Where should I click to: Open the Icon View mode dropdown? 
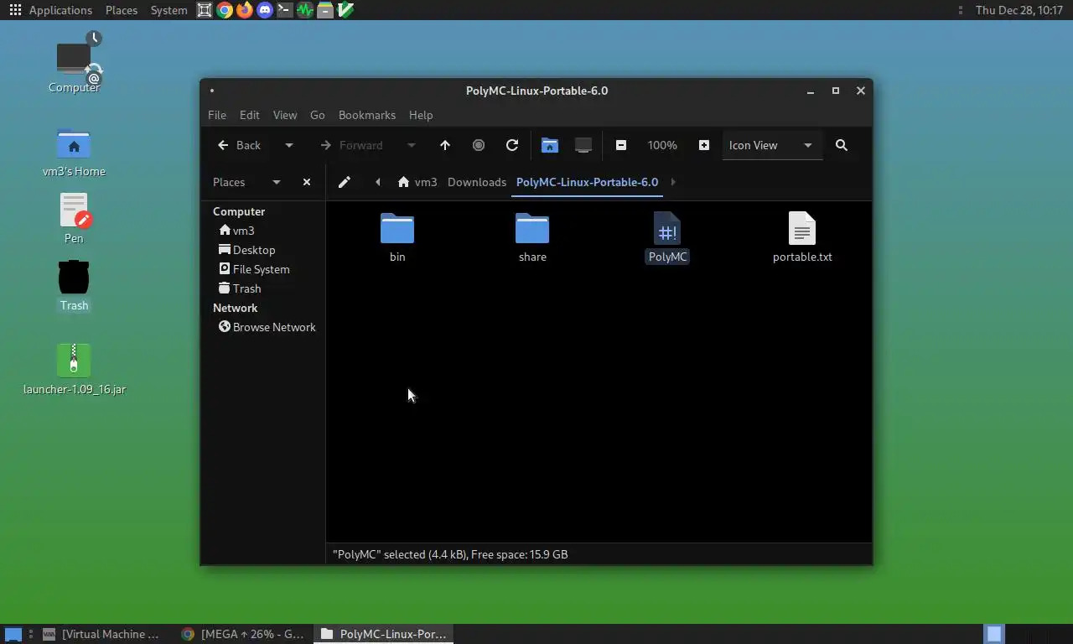click(x=771, y=145)
